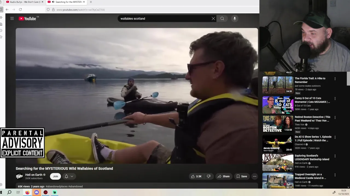This screenshot has height=196, width=350.
Task: Save the video to a playlist
Action: pyautogui.click(x=242, y=176)
